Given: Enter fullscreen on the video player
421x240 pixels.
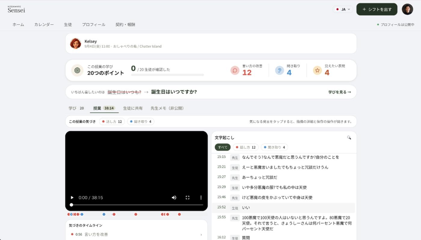Looking at the screenshot, I should 188,197.
